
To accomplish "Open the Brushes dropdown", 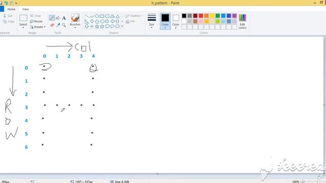I will 75,27.
